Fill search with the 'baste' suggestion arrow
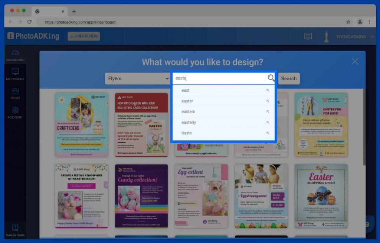380x243 pixels. pos(268,133)
